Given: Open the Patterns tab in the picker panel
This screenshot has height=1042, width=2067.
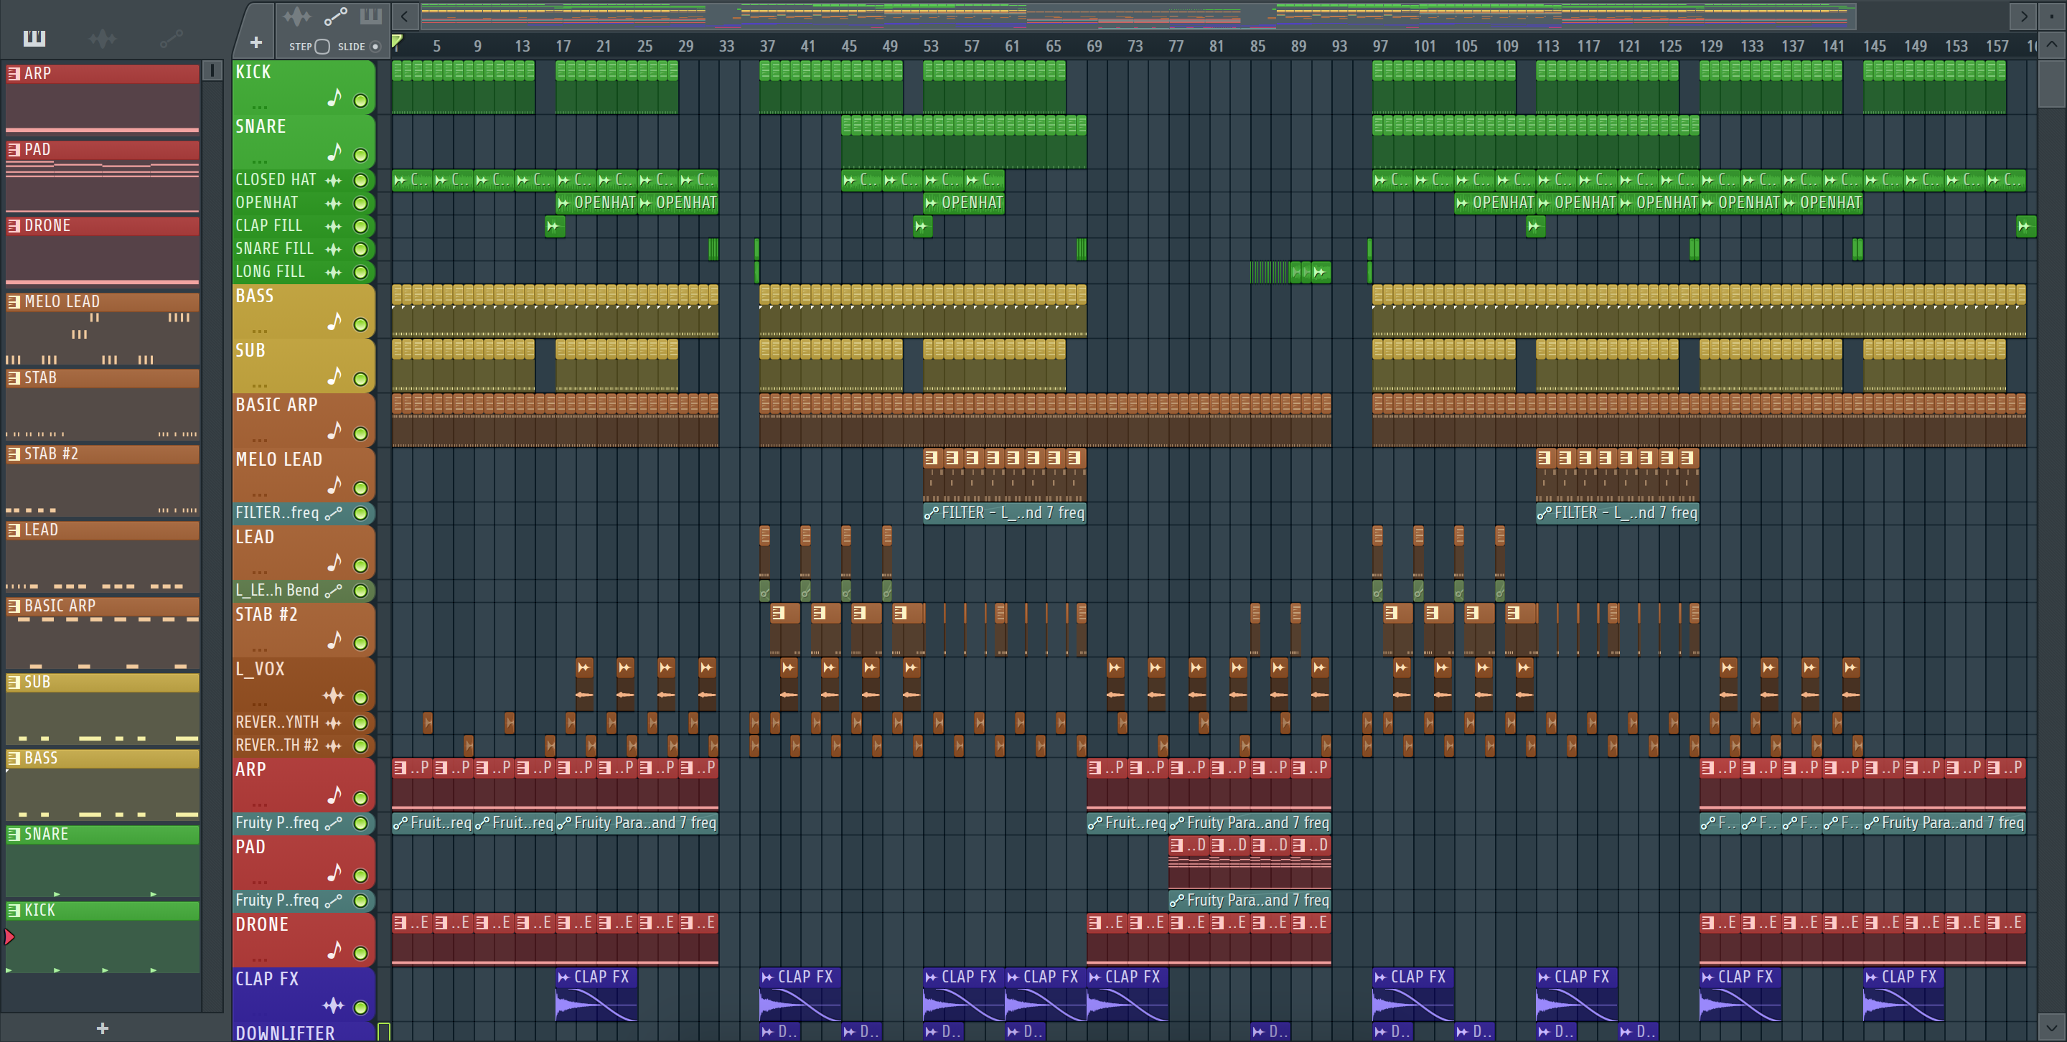Looking at the screenshot, I should tap(34, 38).
